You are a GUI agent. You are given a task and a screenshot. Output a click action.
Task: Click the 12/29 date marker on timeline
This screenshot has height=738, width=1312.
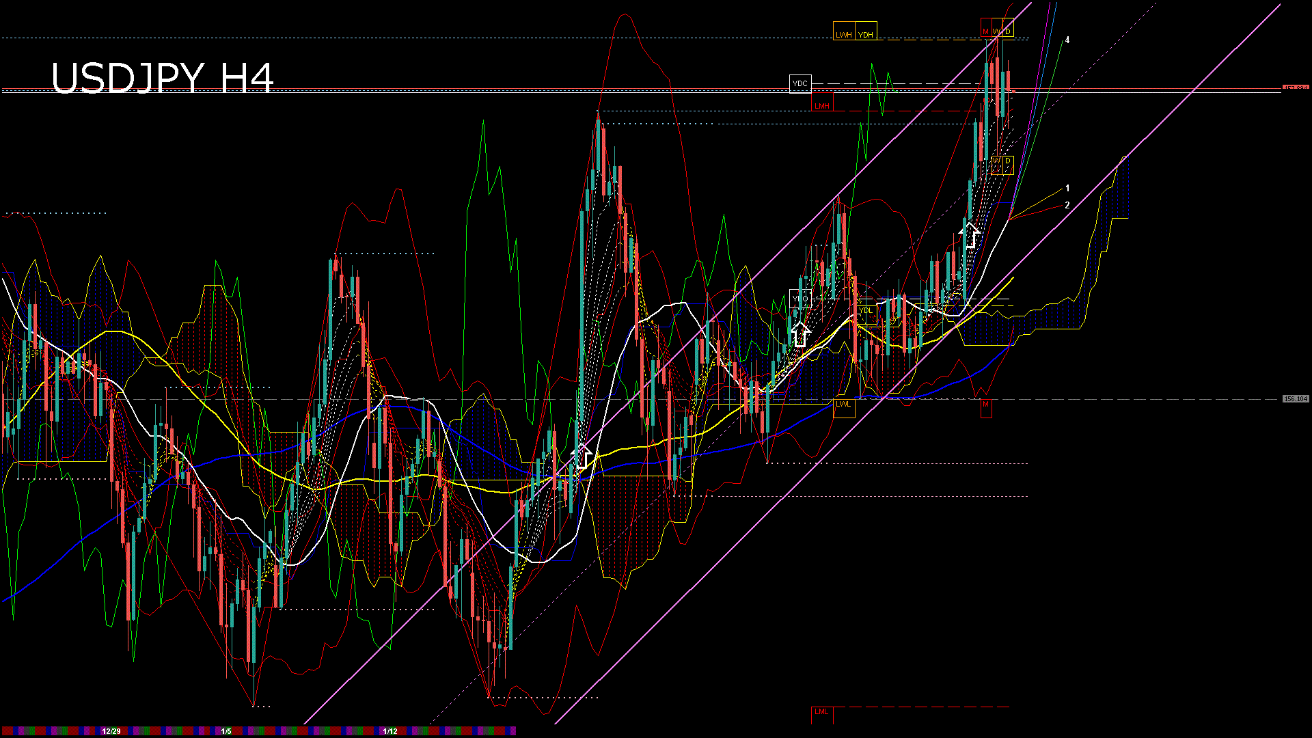tap(111, 731)
